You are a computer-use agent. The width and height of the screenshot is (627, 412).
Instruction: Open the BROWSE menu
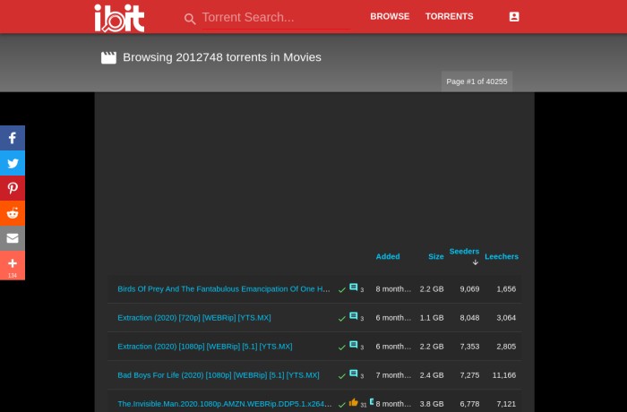(x=390, y=16)
